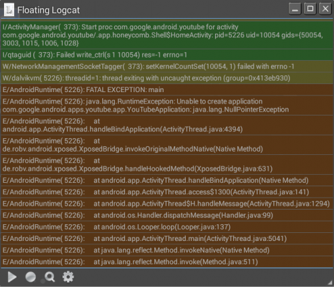Select the Handler.dispatchMessage log line
334x287 pixels.
(x=167, y=216)
